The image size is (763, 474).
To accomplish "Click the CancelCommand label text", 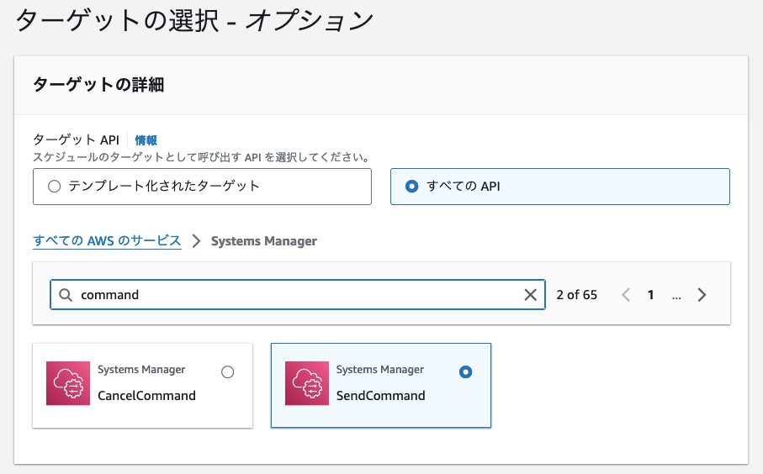I will point(146,396).
